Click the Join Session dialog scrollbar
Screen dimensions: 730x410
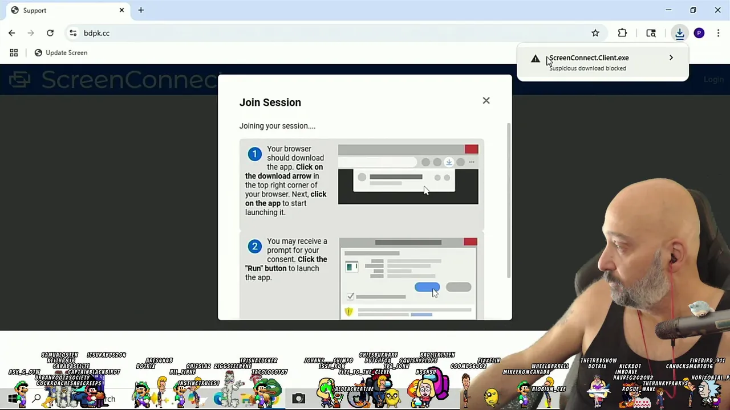pyautogui.click(x=508, y=199)
